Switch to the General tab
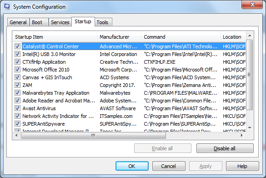The width and height of the screenshot is (266, 178). (x=18, y=22)
